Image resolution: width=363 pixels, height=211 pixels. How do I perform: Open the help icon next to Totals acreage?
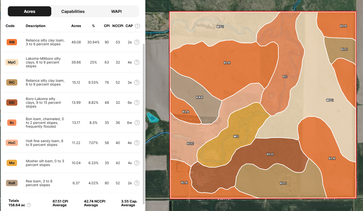click(29, 205)
